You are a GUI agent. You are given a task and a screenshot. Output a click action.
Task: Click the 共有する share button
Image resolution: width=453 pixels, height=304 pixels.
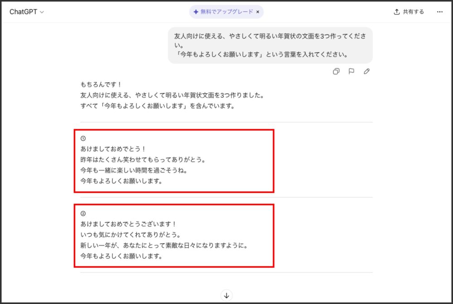[409, 12]
